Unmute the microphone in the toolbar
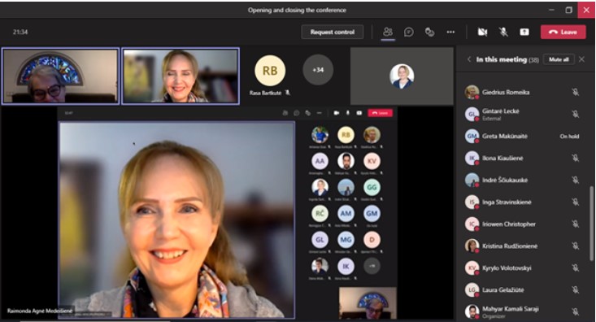Viewport: 596px width, 322px height. coord(503,32)
